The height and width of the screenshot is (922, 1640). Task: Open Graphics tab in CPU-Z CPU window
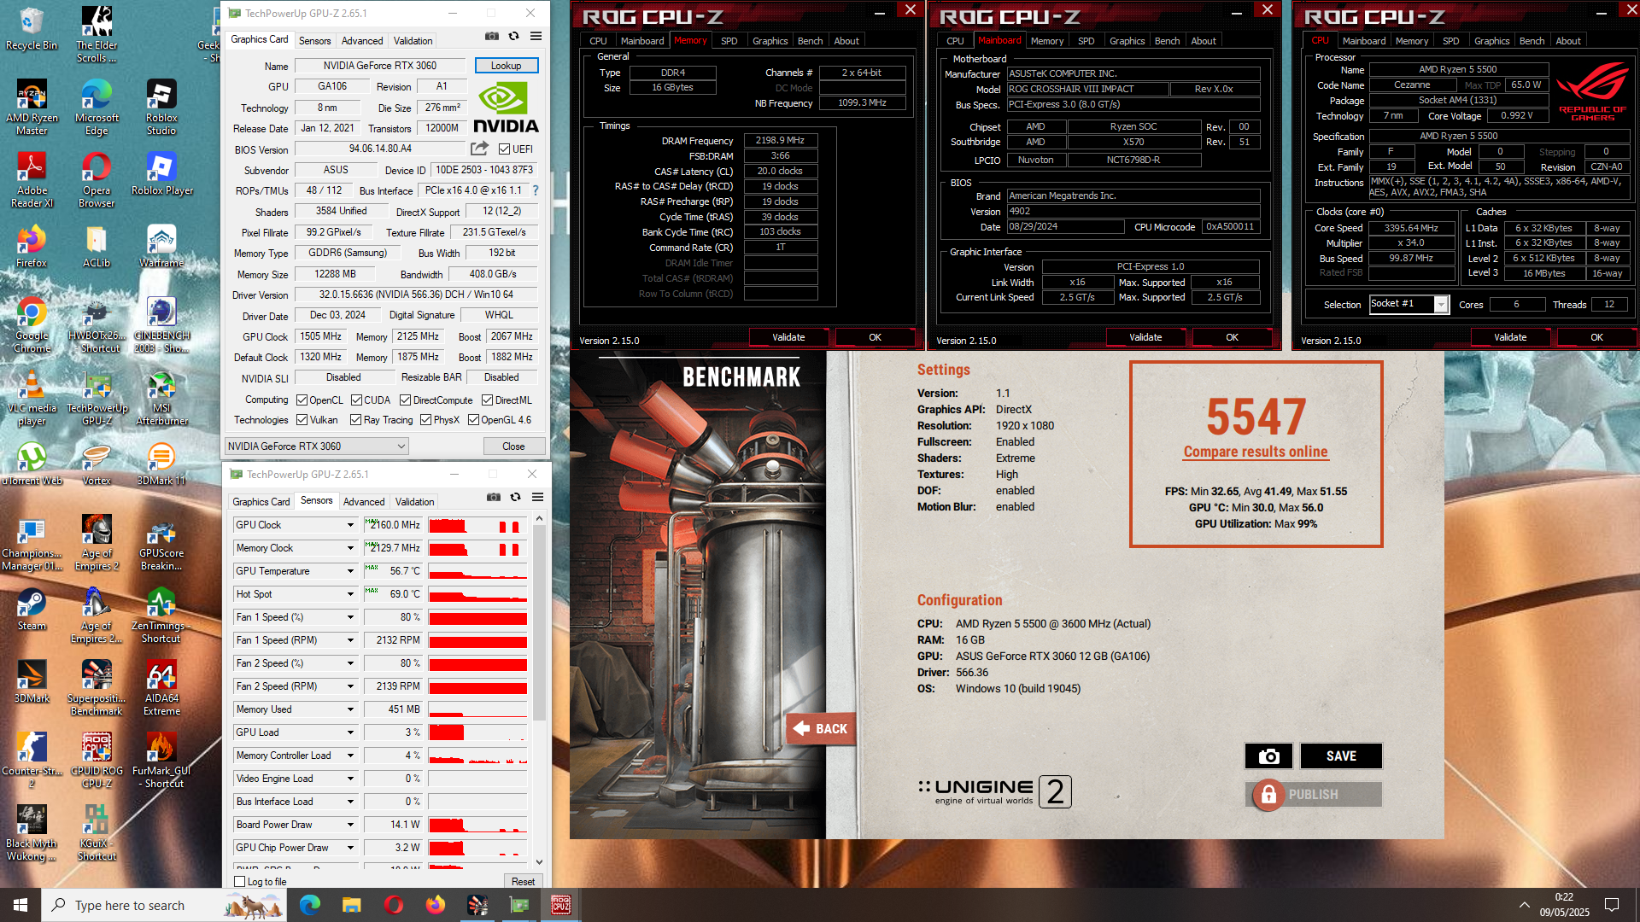pos(1491,41)
